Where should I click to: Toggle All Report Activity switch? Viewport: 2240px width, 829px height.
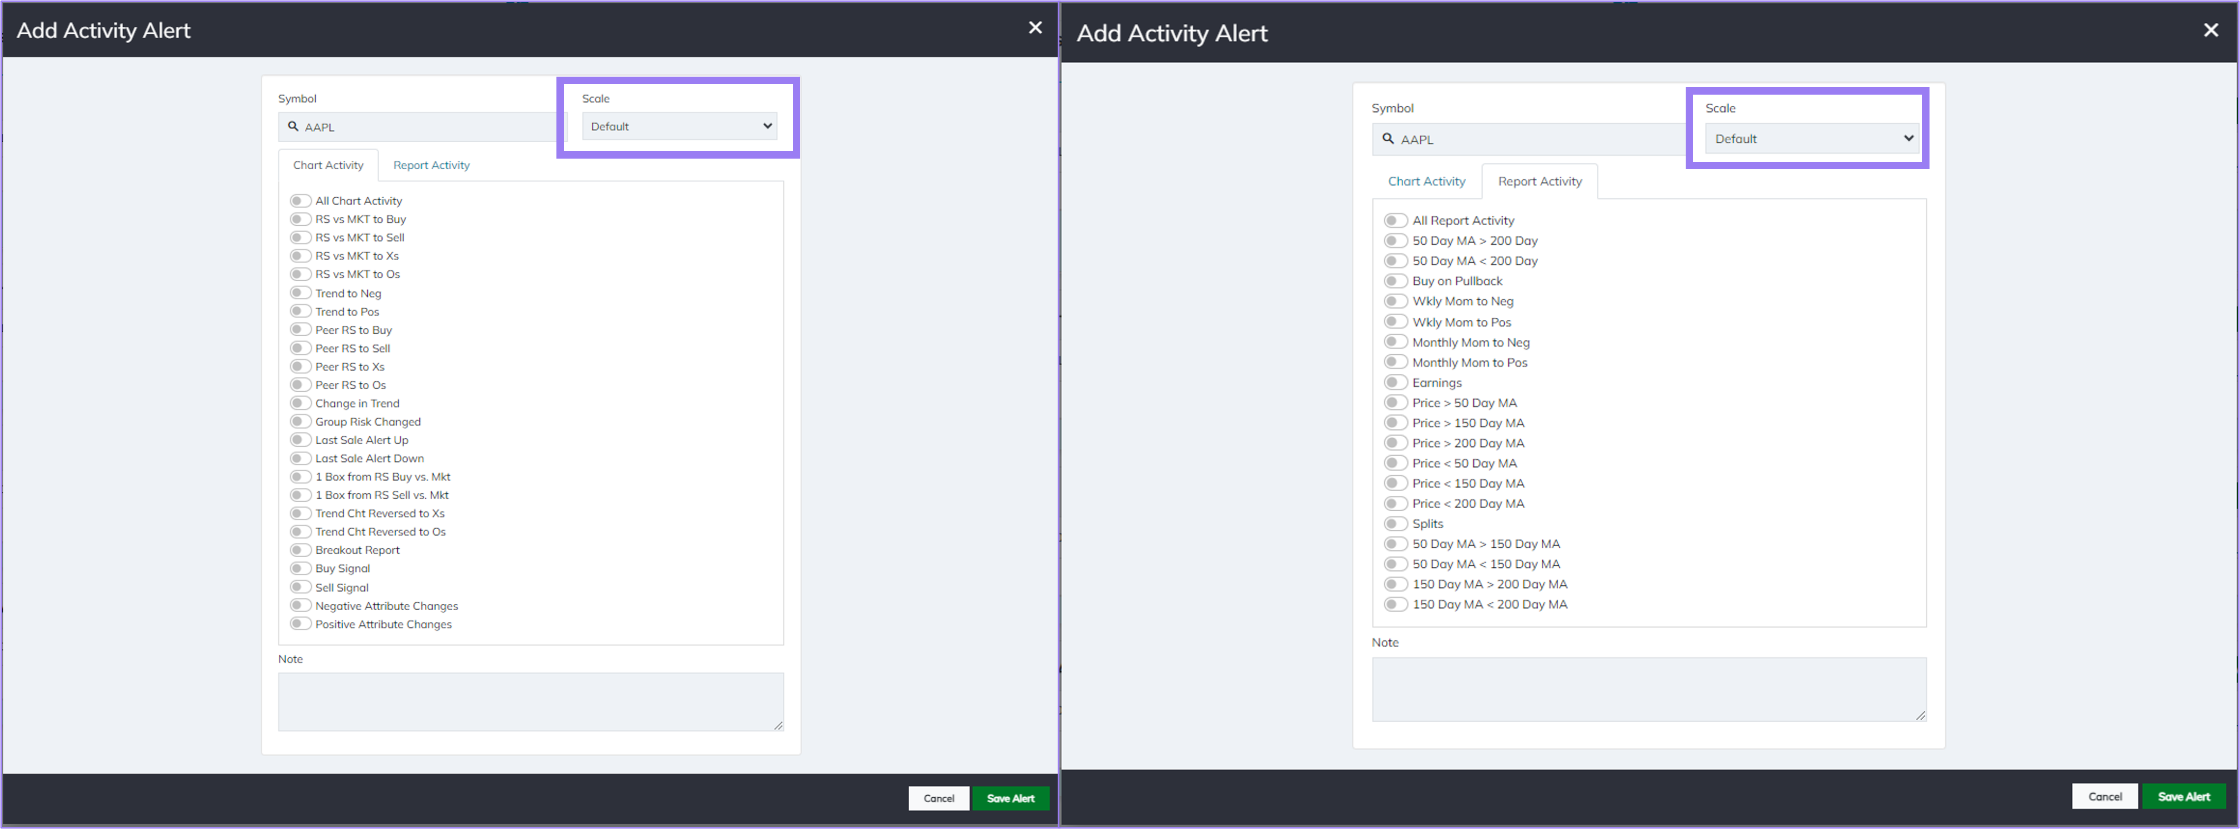(x=1396, y=220)
